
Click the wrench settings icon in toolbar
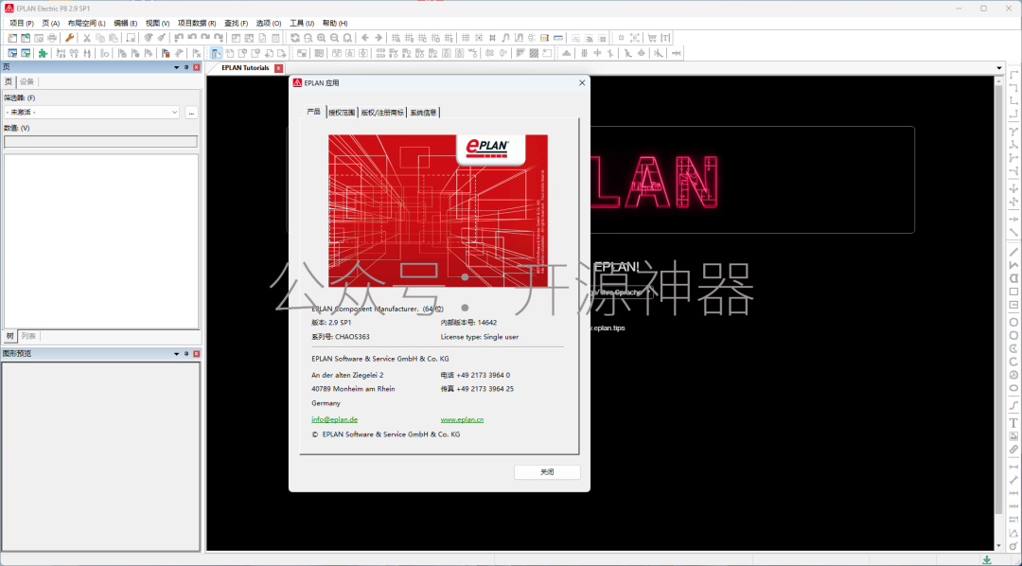click(x=70, y=38)
